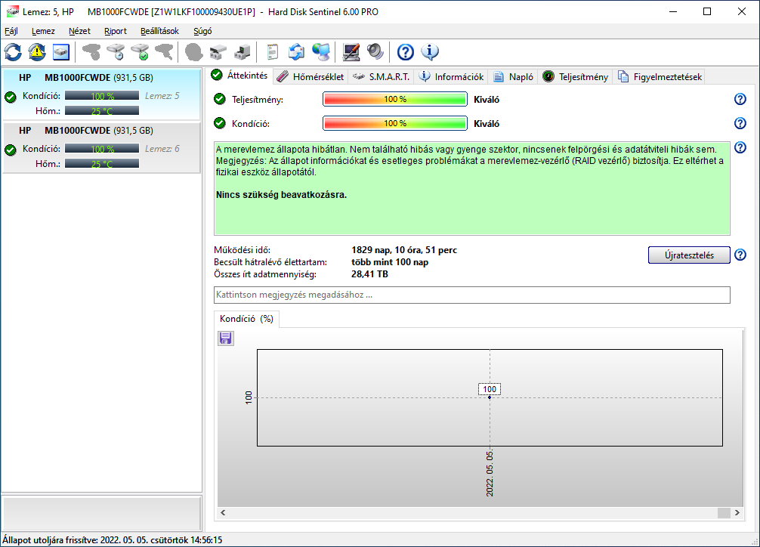The width and height of the screenshot is (760, 547).
Task: Click the first greyed-out disk test icon
Action: (x=91, y=52)
